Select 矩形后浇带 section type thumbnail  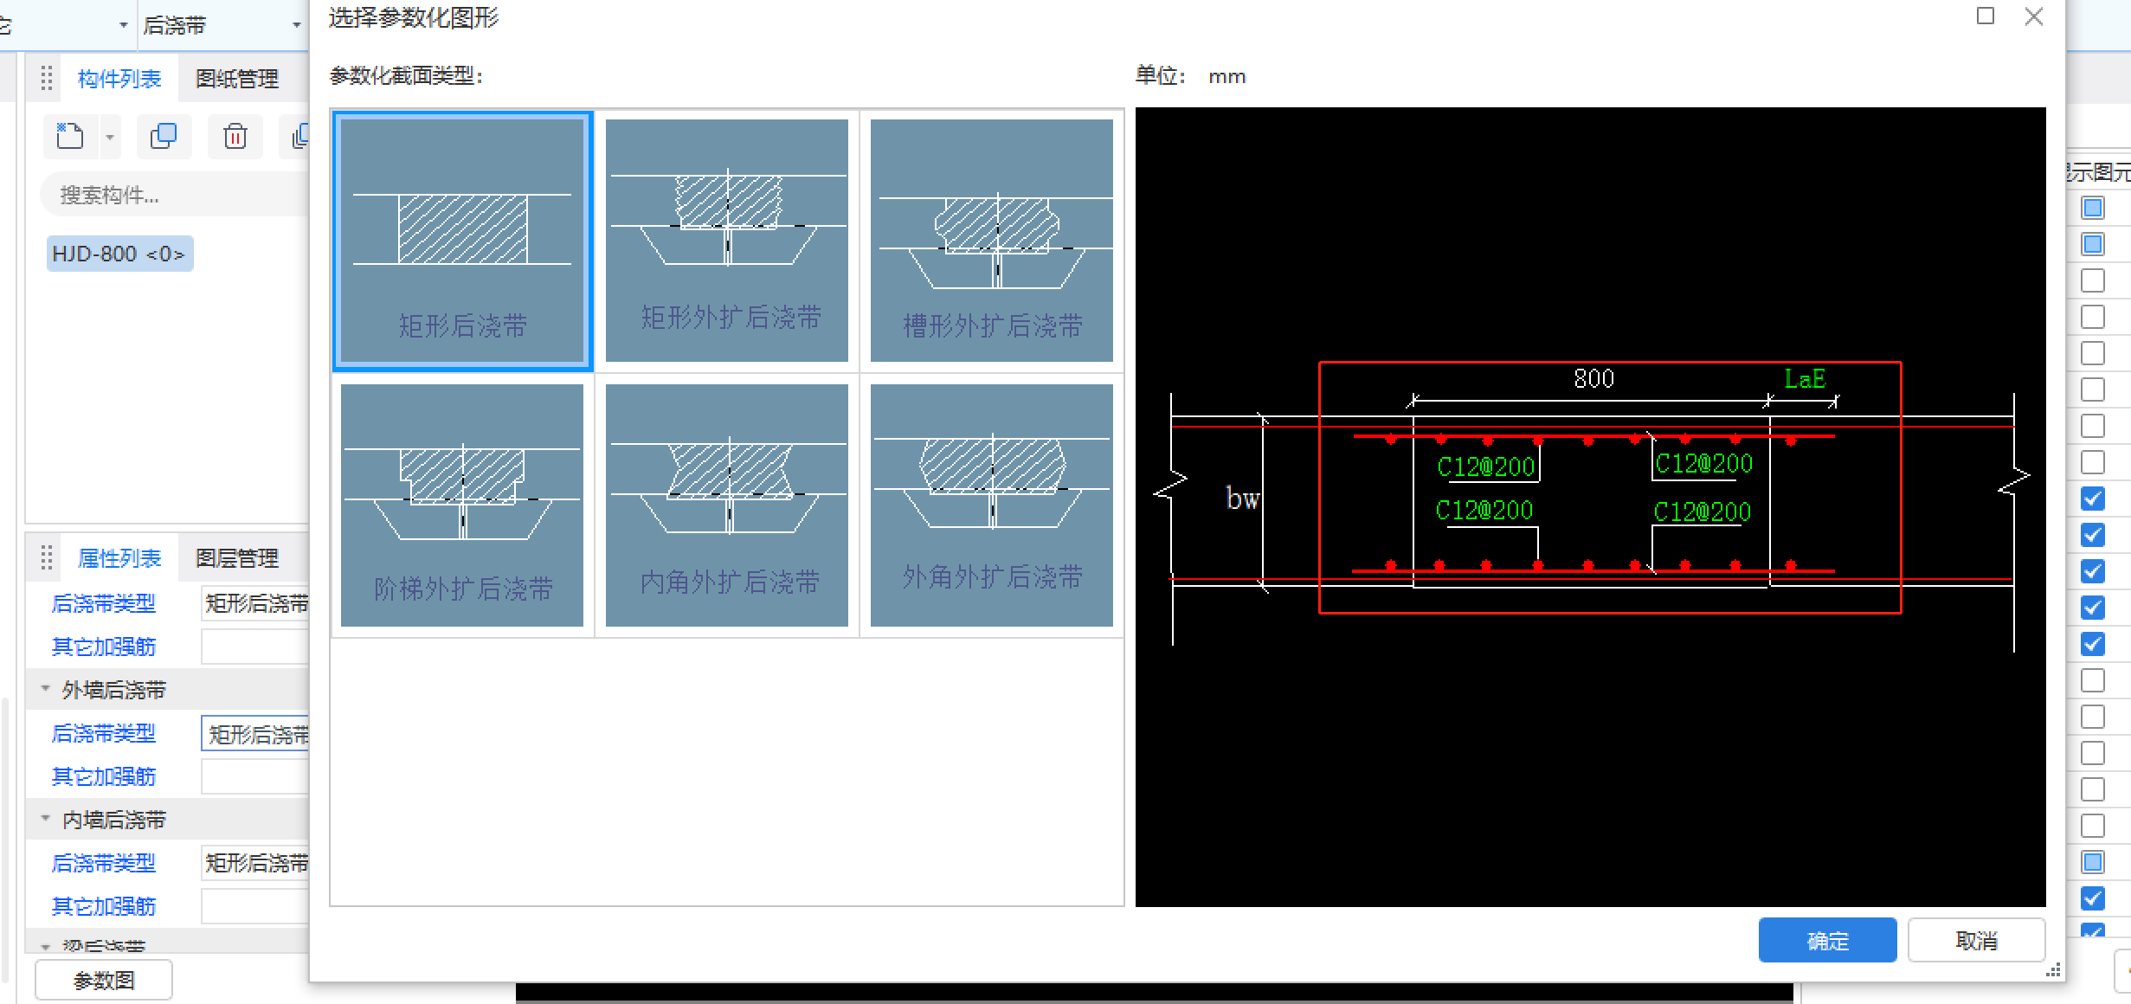462,241
